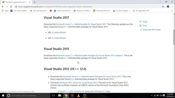Go back to the previous page
The image size is (175, 98).
point(3,7)
